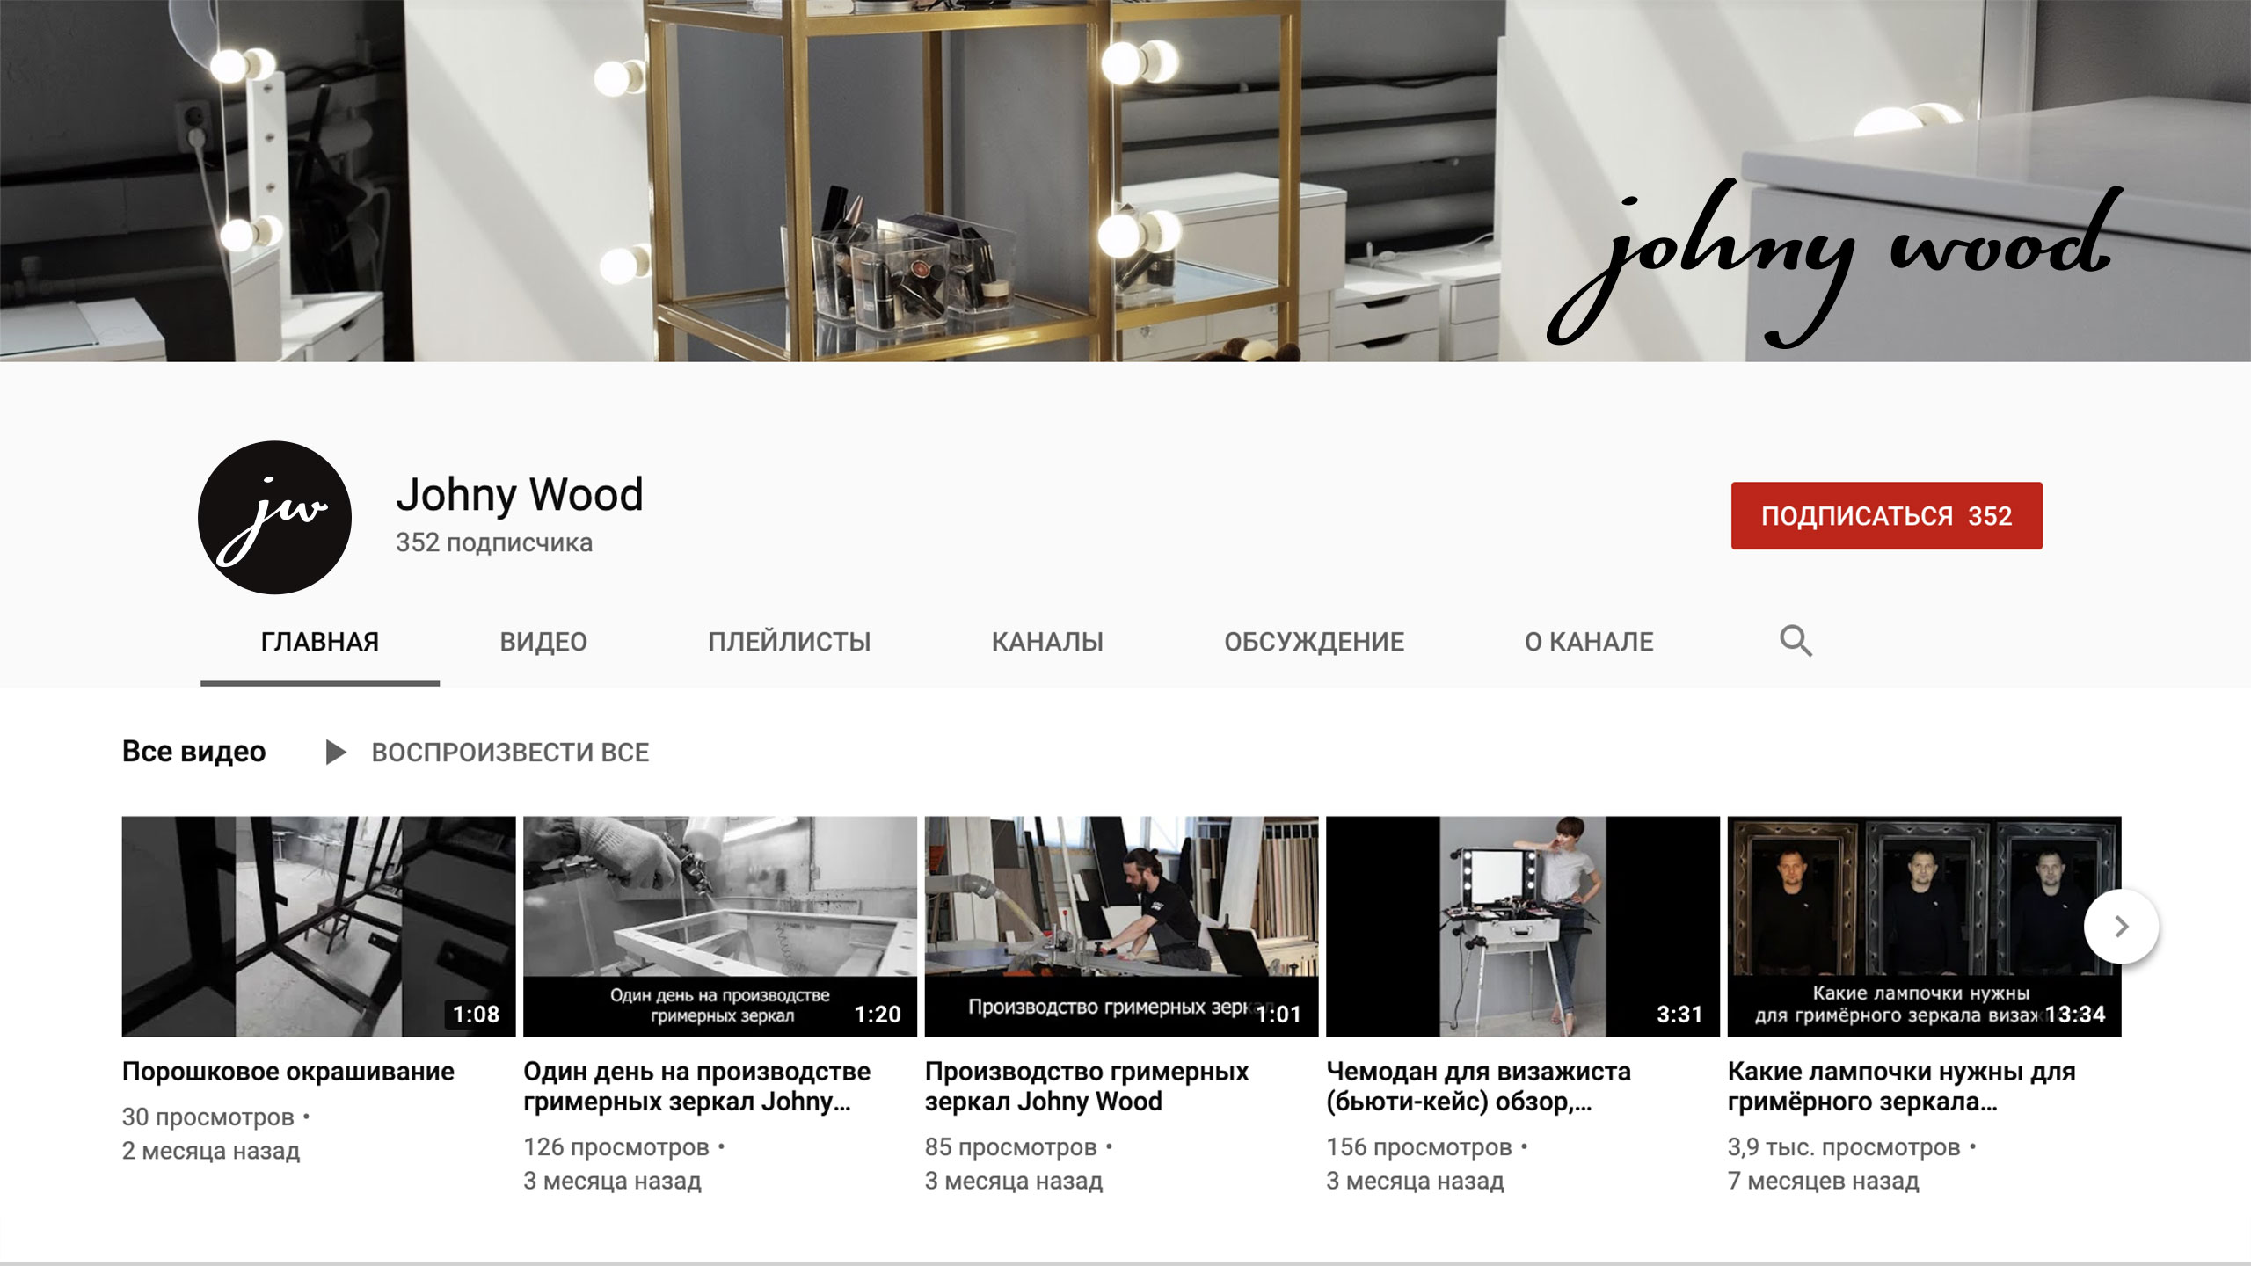The width and height of the screenshot is (2251, 1266).
Task: Switch to the ПЛЕЙЛИСТЫ tab
Action: [789, 642]
